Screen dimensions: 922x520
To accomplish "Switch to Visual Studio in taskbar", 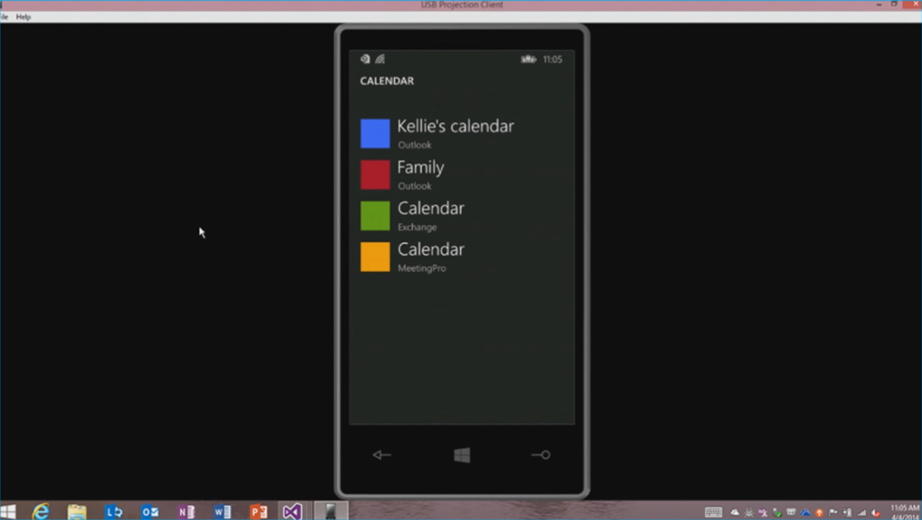I will [x=293, y=512].
